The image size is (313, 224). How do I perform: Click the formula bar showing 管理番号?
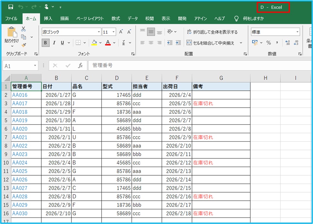(194, 66)
